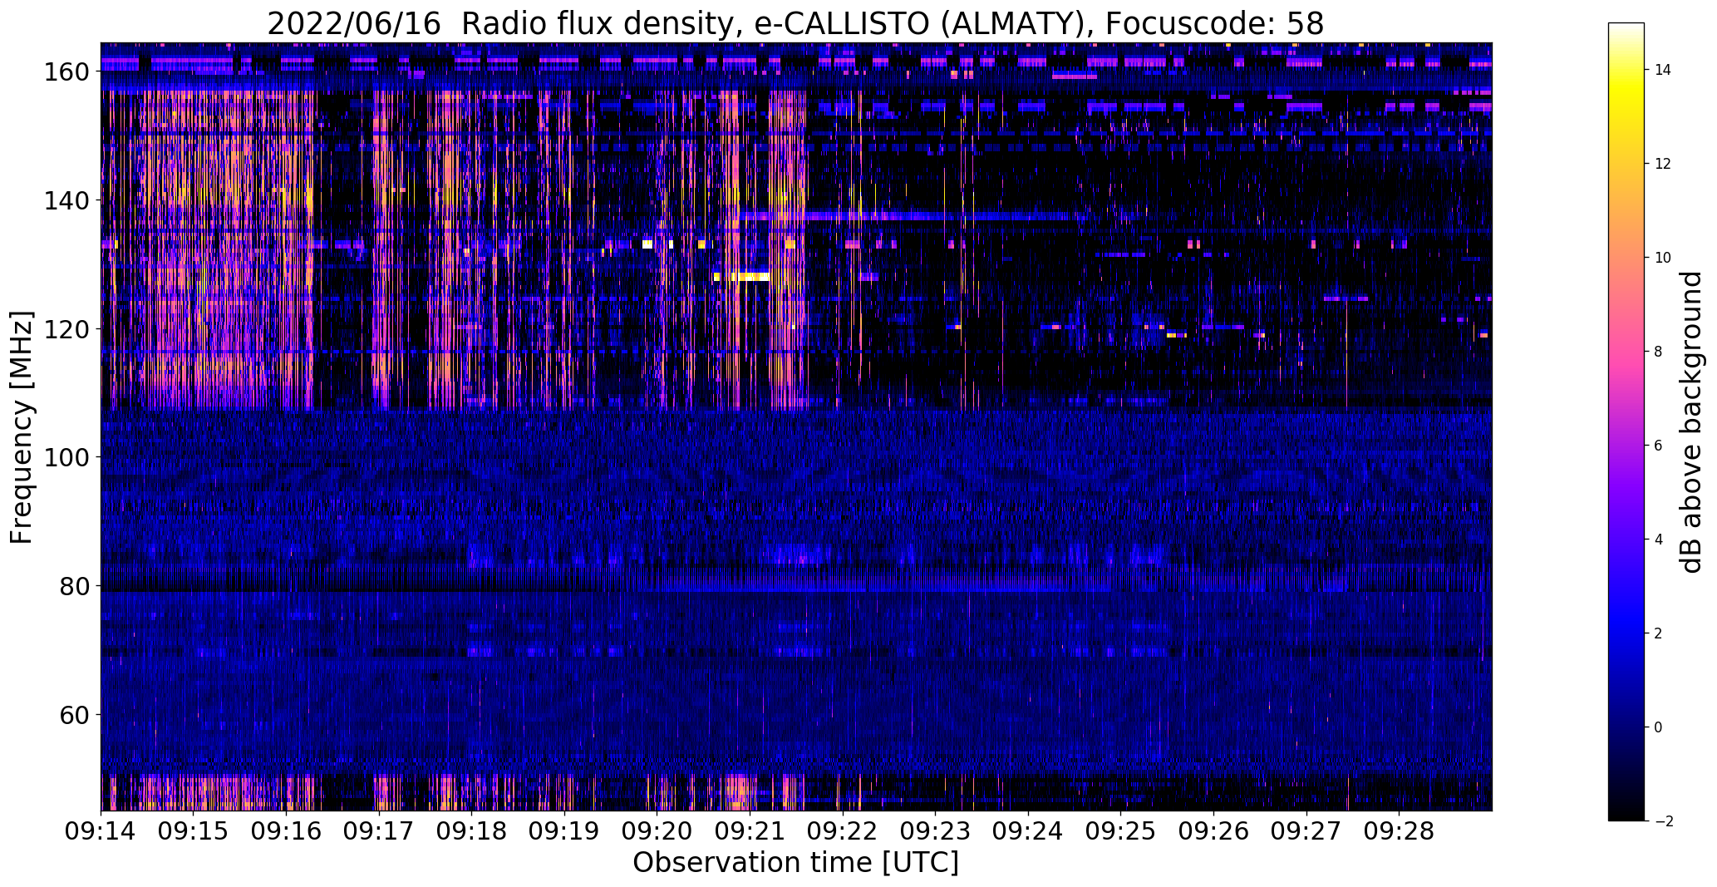Screen dimensions: 1717x887
Task: Click the 09:17 time tick label
Action: click(379, 831)
